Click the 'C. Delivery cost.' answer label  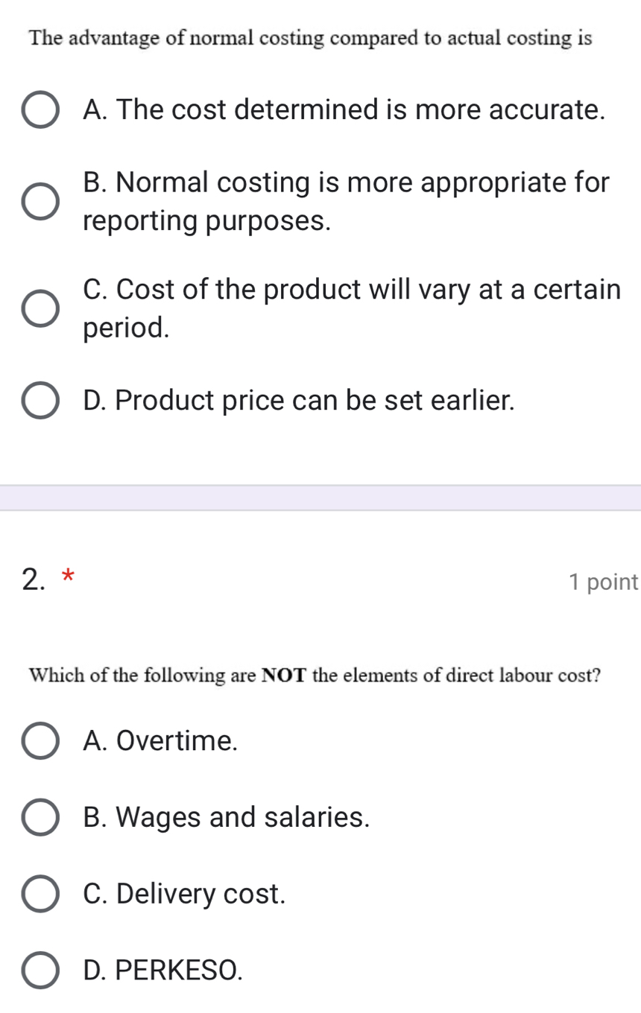coord(185,894)
